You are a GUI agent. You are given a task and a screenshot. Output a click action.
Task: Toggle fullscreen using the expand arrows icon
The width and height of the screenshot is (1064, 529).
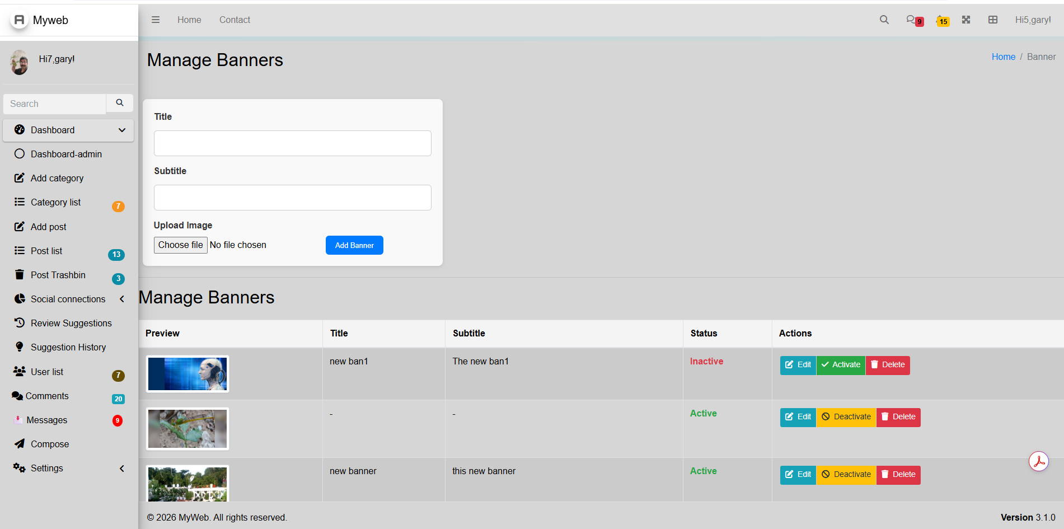coord(966,20)
